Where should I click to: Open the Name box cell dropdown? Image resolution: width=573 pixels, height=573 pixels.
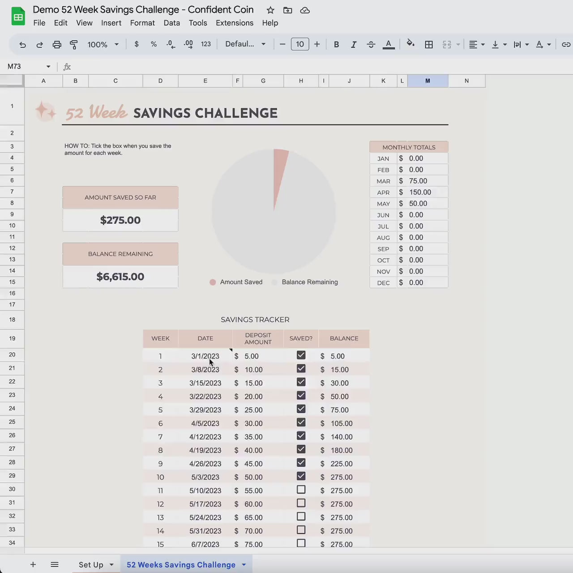click(48, 67)
